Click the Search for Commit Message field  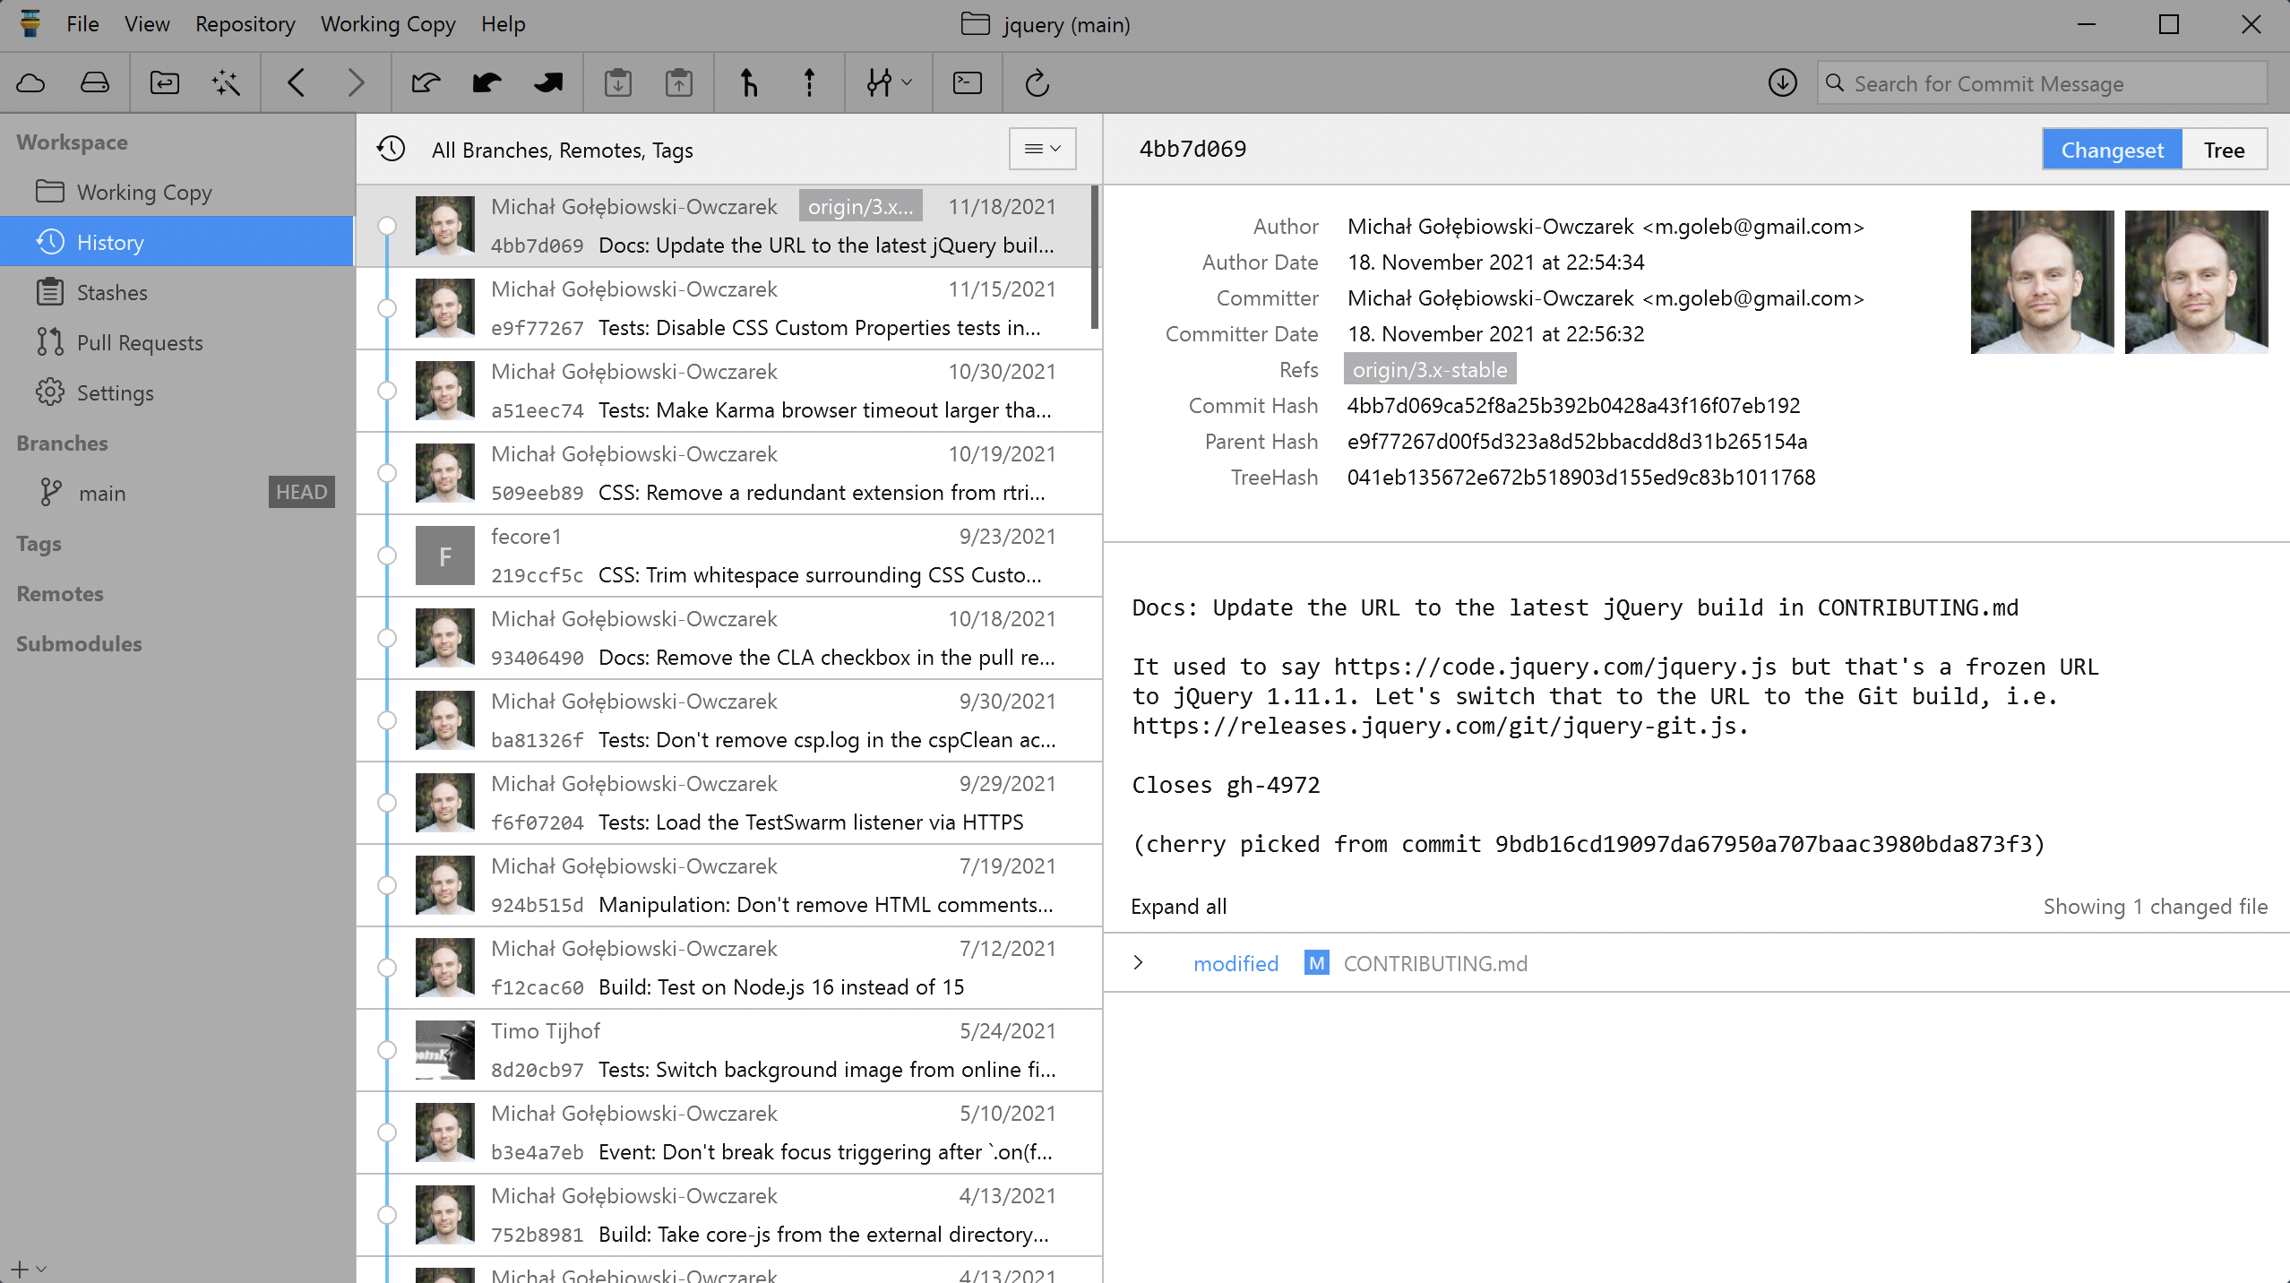pos(2043,83)
